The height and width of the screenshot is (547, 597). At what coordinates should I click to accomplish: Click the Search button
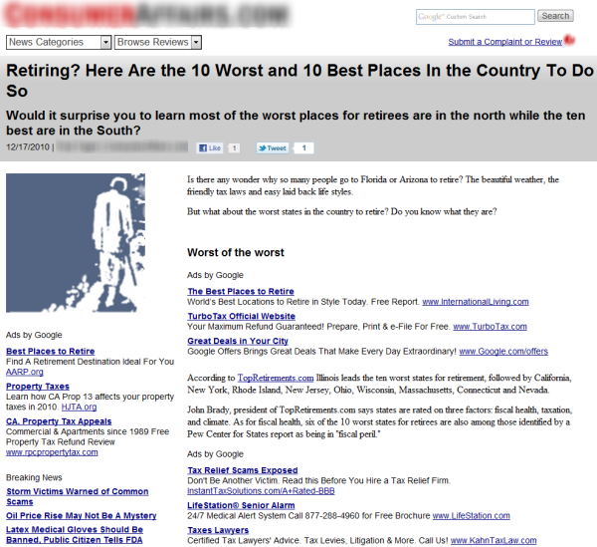click(x=555, y=16)
